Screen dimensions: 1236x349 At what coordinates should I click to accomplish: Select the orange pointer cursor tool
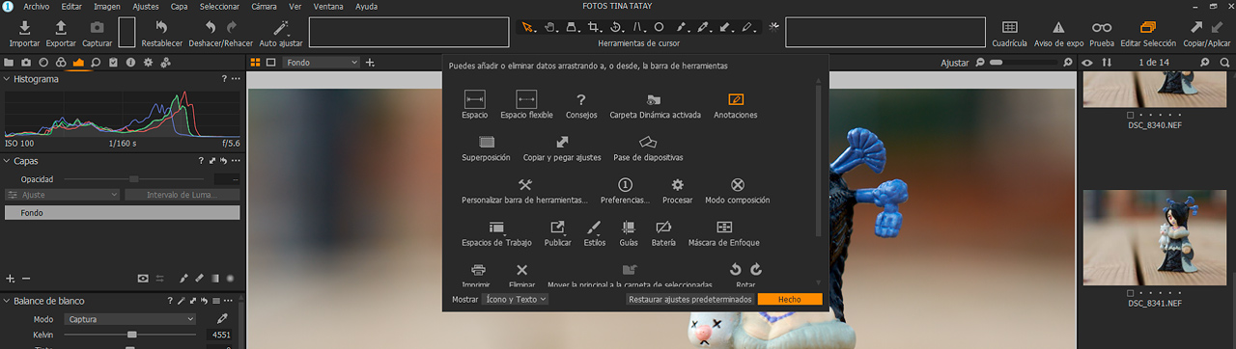(x=528, y=27)
